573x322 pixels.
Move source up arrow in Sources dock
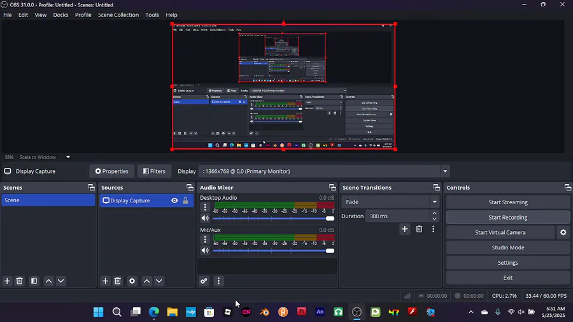146,281
